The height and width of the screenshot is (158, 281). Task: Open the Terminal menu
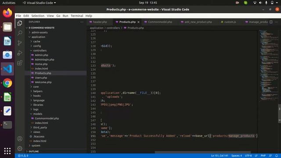(x=77, y=16)
